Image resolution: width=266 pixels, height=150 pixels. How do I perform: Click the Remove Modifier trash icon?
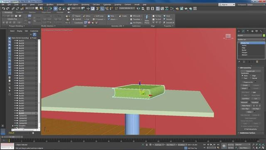click(x=257, y=62)
